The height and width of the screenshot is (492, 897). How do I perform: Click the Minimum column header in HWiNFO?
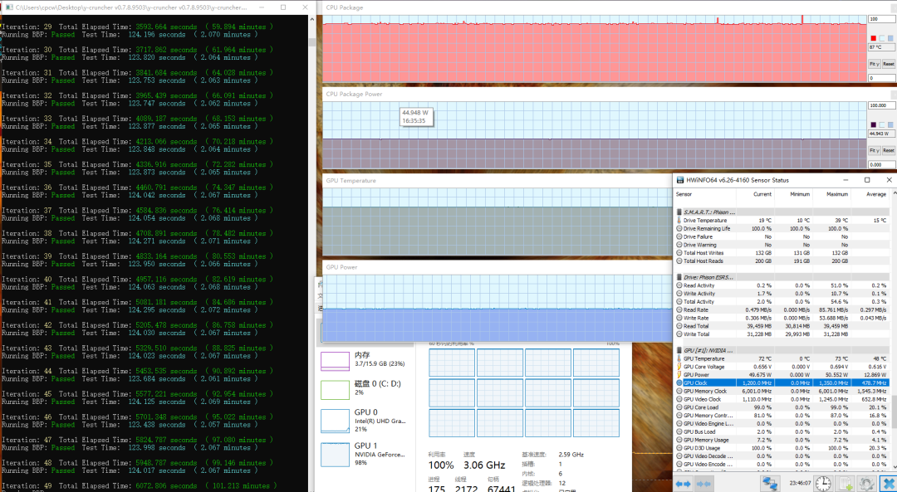coord(793,194)
